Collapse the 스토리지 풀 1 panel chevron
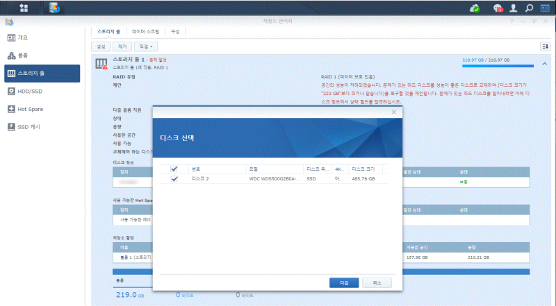This screenshot has width=556, height=306. 545,64
